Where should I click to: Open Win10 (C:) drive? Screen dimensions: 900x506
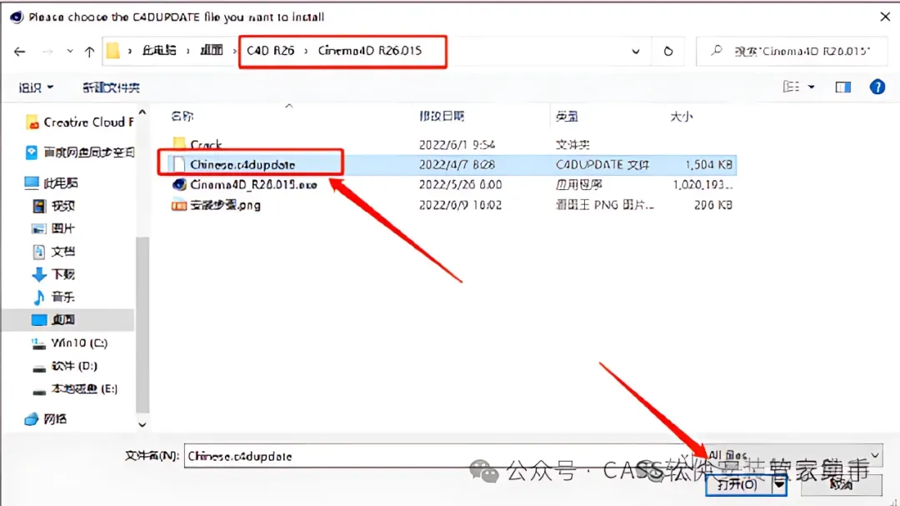[x=69, y=343]
